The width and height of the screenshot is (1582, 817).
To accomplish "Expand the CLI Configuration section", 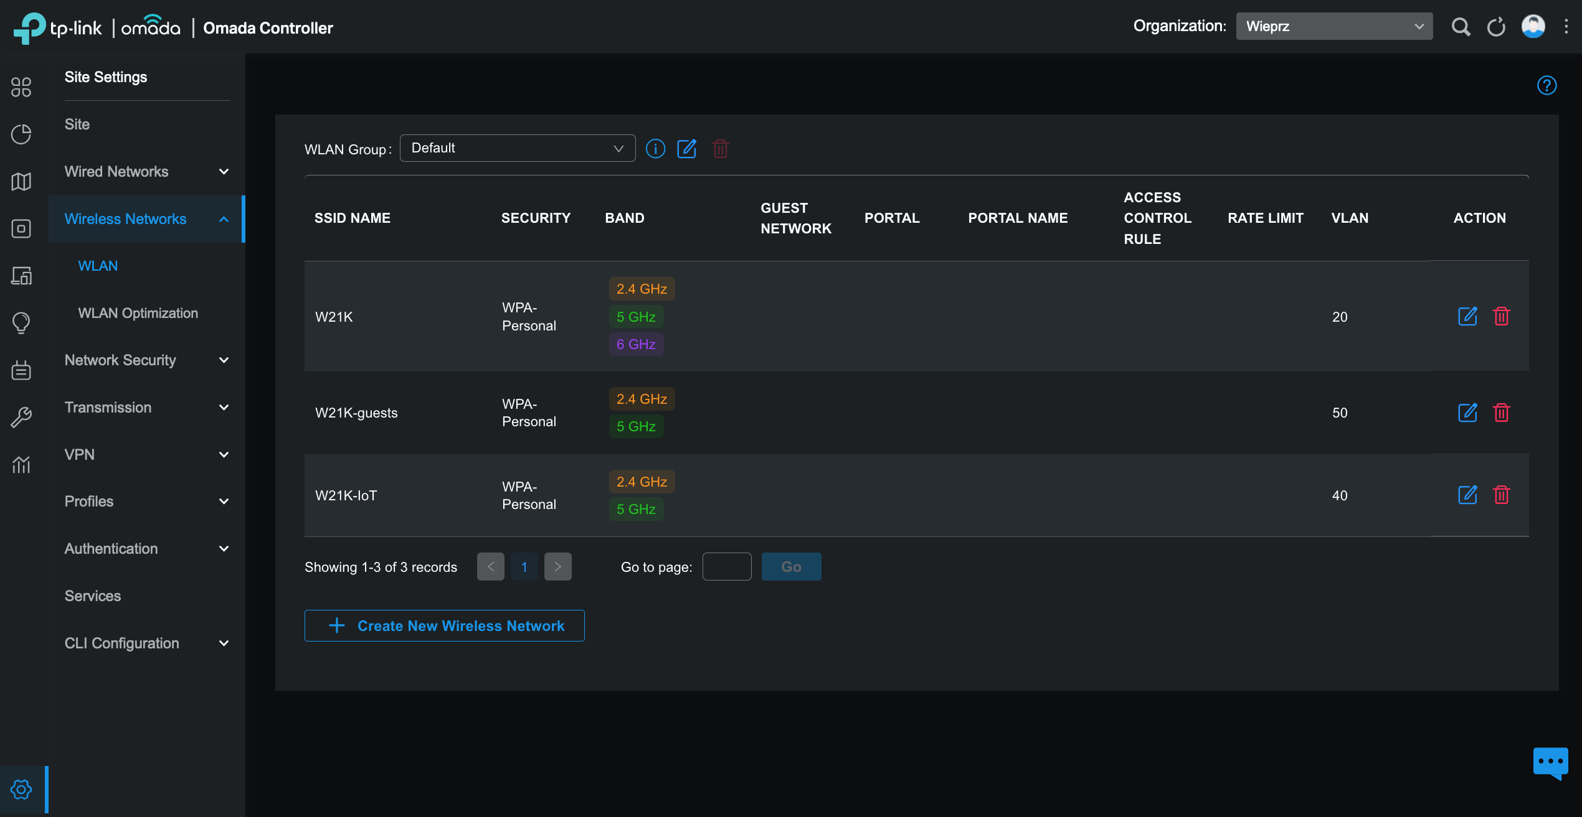I will (147, 643).
